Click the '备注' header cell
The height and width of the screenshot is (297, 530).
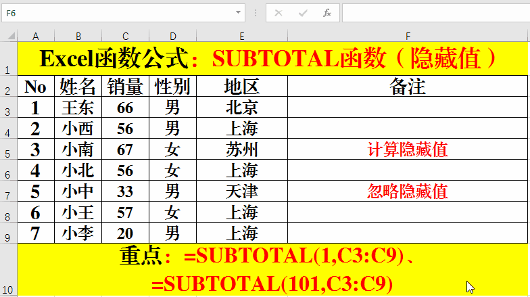coord(408,86)
